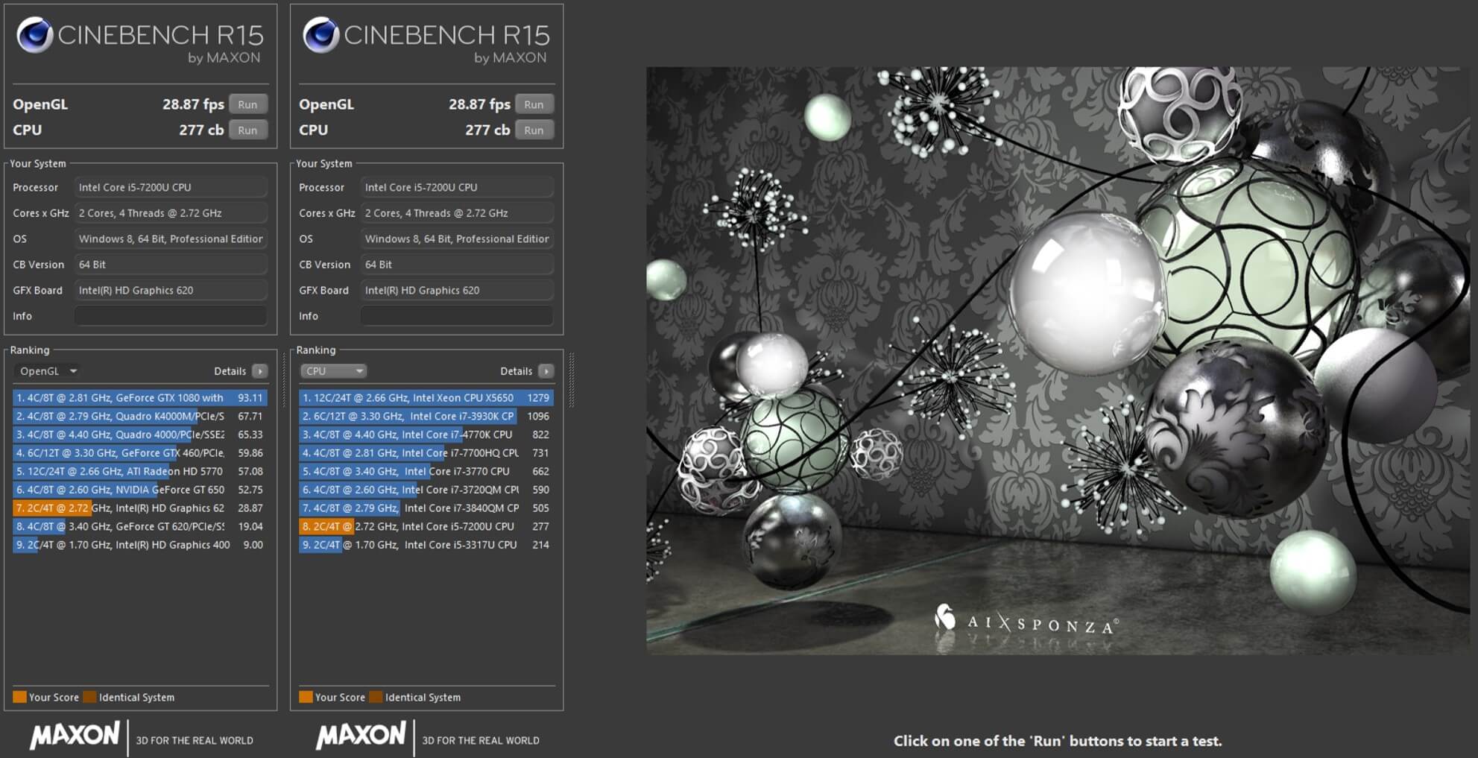Screen dimensions: 1478x758
Task: Select Quadro 4000/PCIe ranking row at 4.40 GHz
Action: pyautogui.click(x=139, y=435)
